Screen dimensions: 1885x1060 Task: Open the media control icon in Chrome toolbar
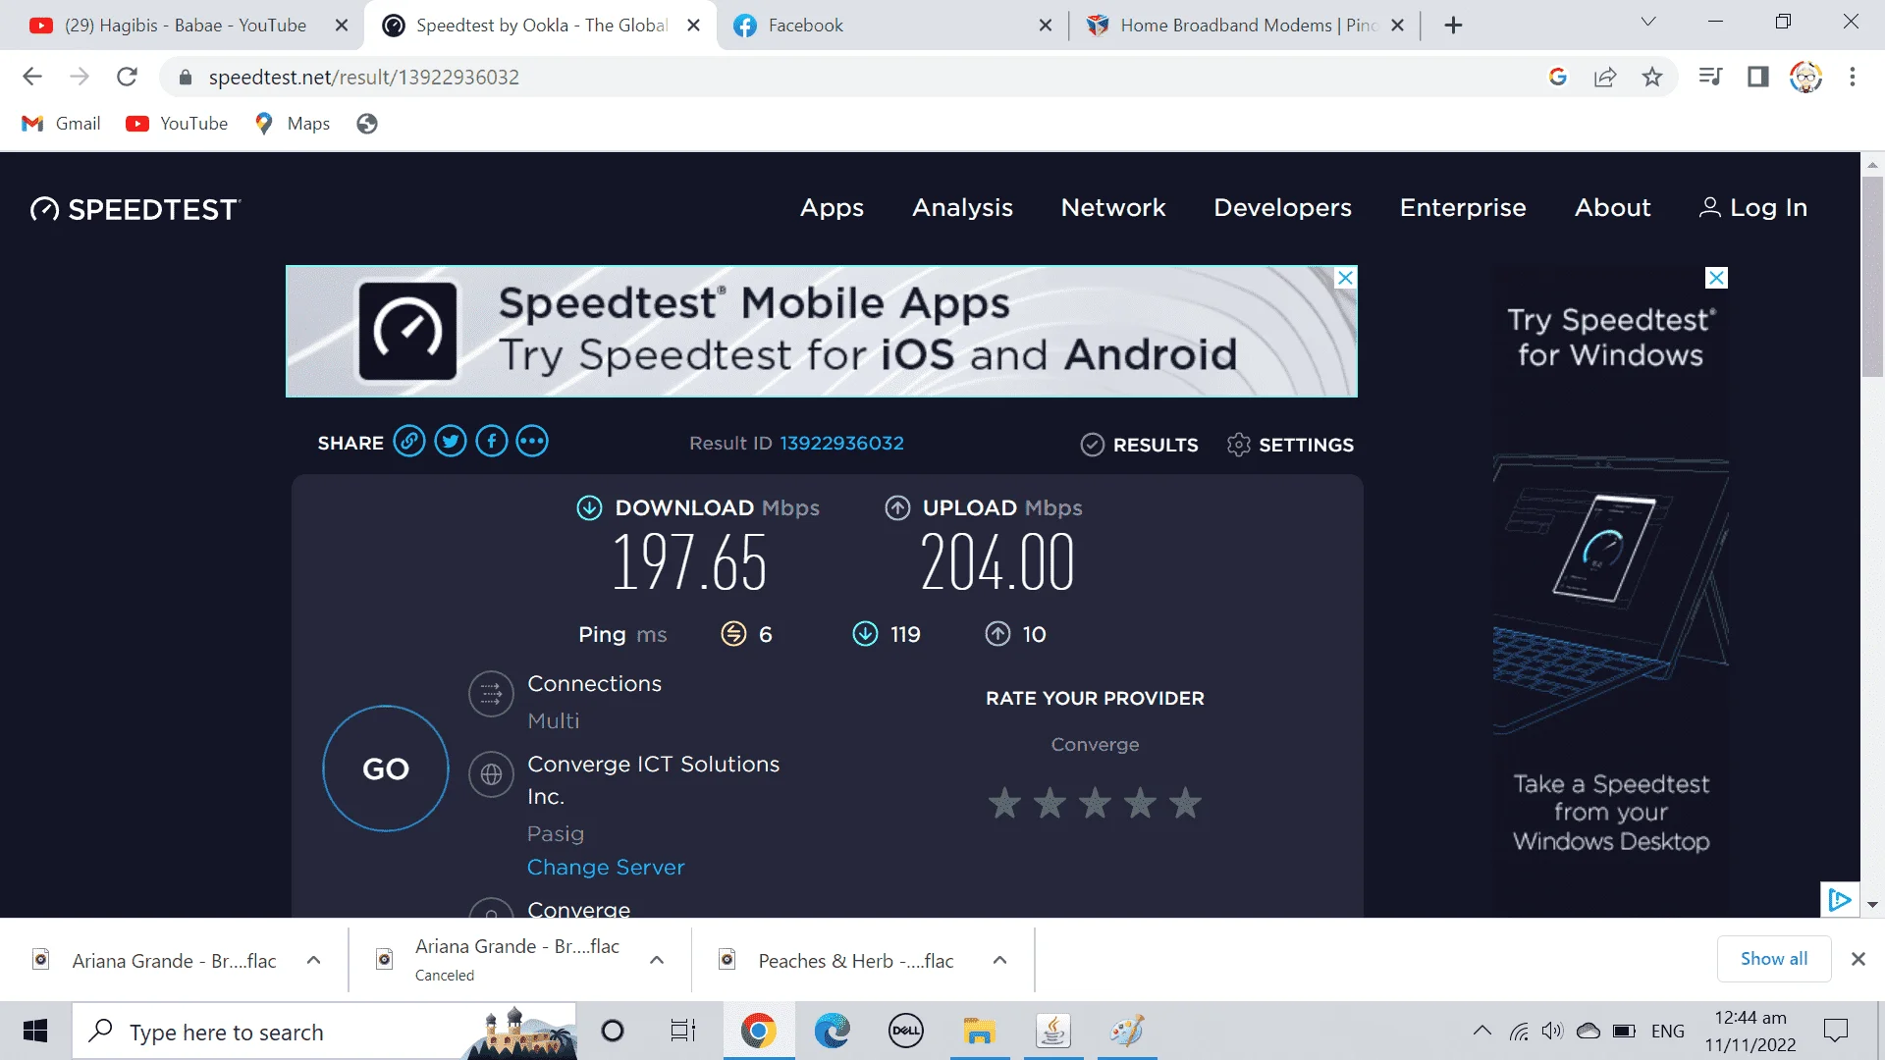1710,77
